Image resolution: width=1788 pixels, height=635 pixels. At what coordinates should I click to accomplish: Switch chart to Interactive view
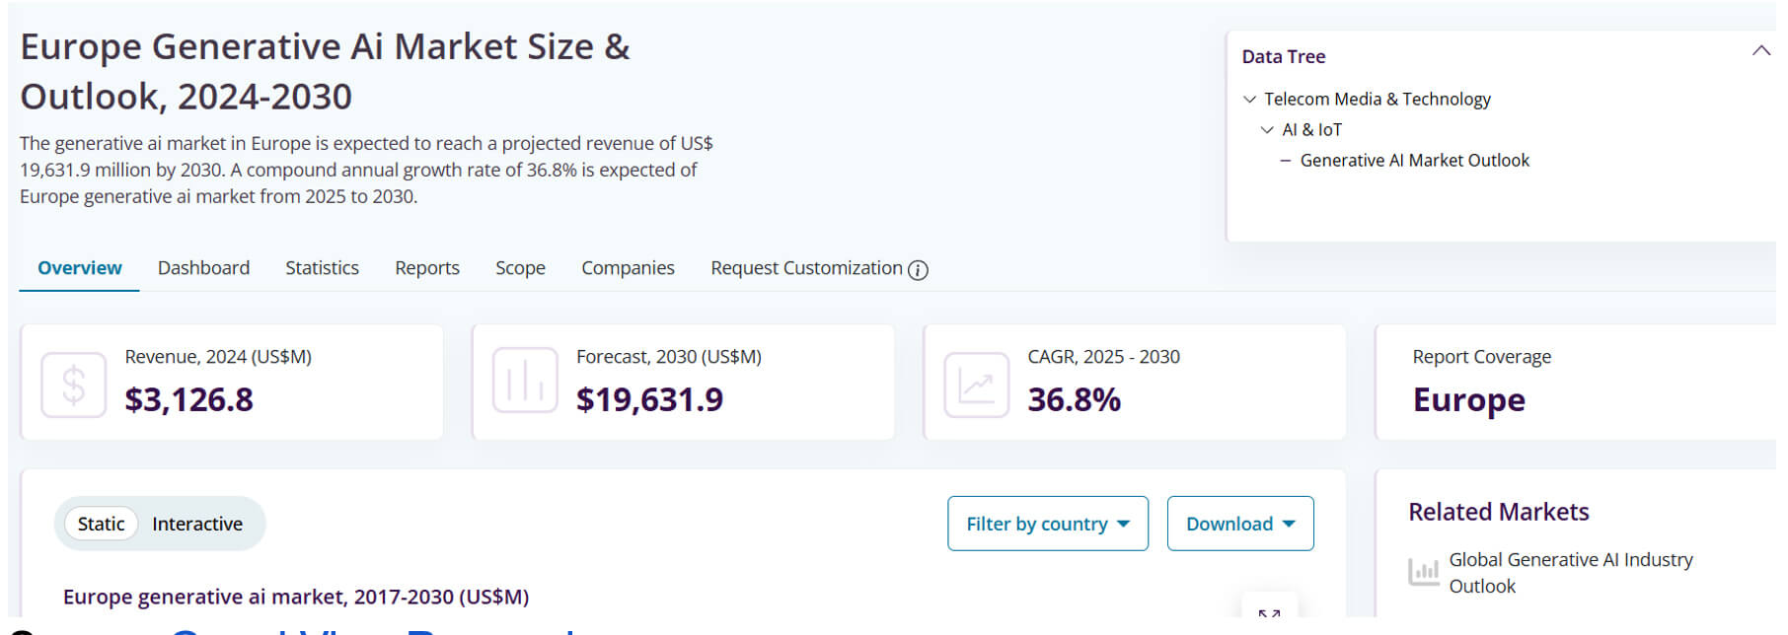click(197, 524)
